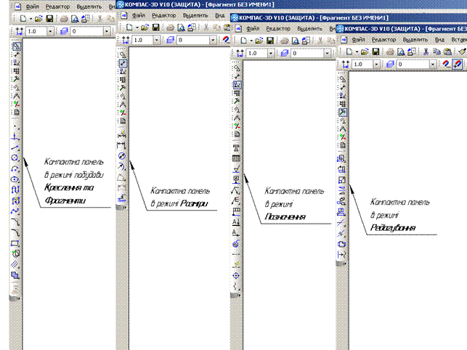Select the Leader line tool in the third window

236,190
